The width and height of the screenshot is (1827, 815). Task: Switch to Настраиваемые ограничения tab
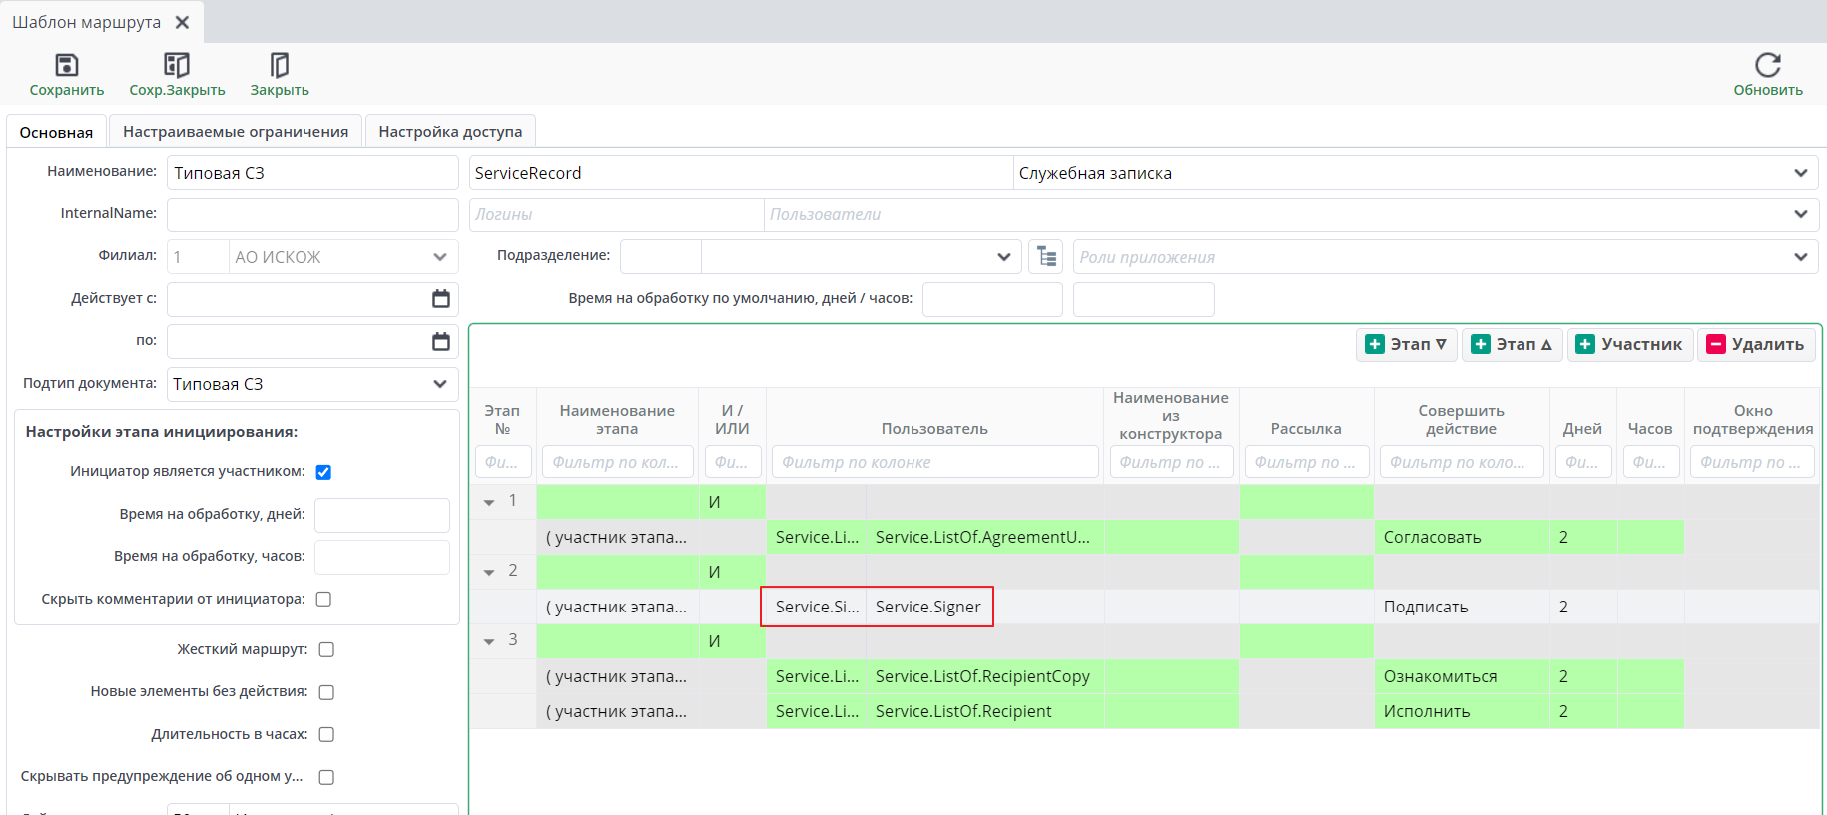point(236,132)
